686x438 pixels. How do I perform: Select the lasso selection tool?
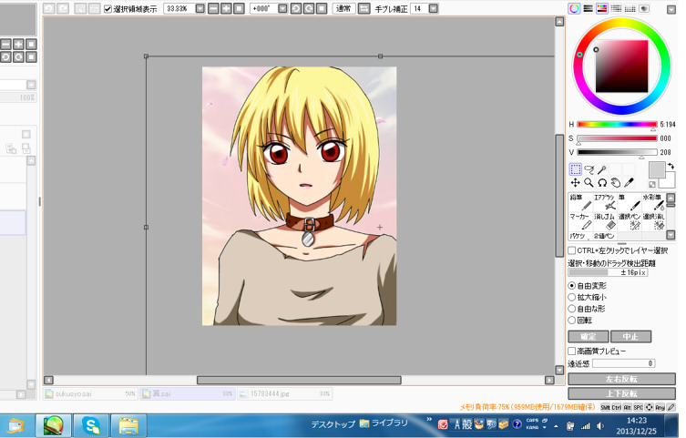tap(589, 169)
